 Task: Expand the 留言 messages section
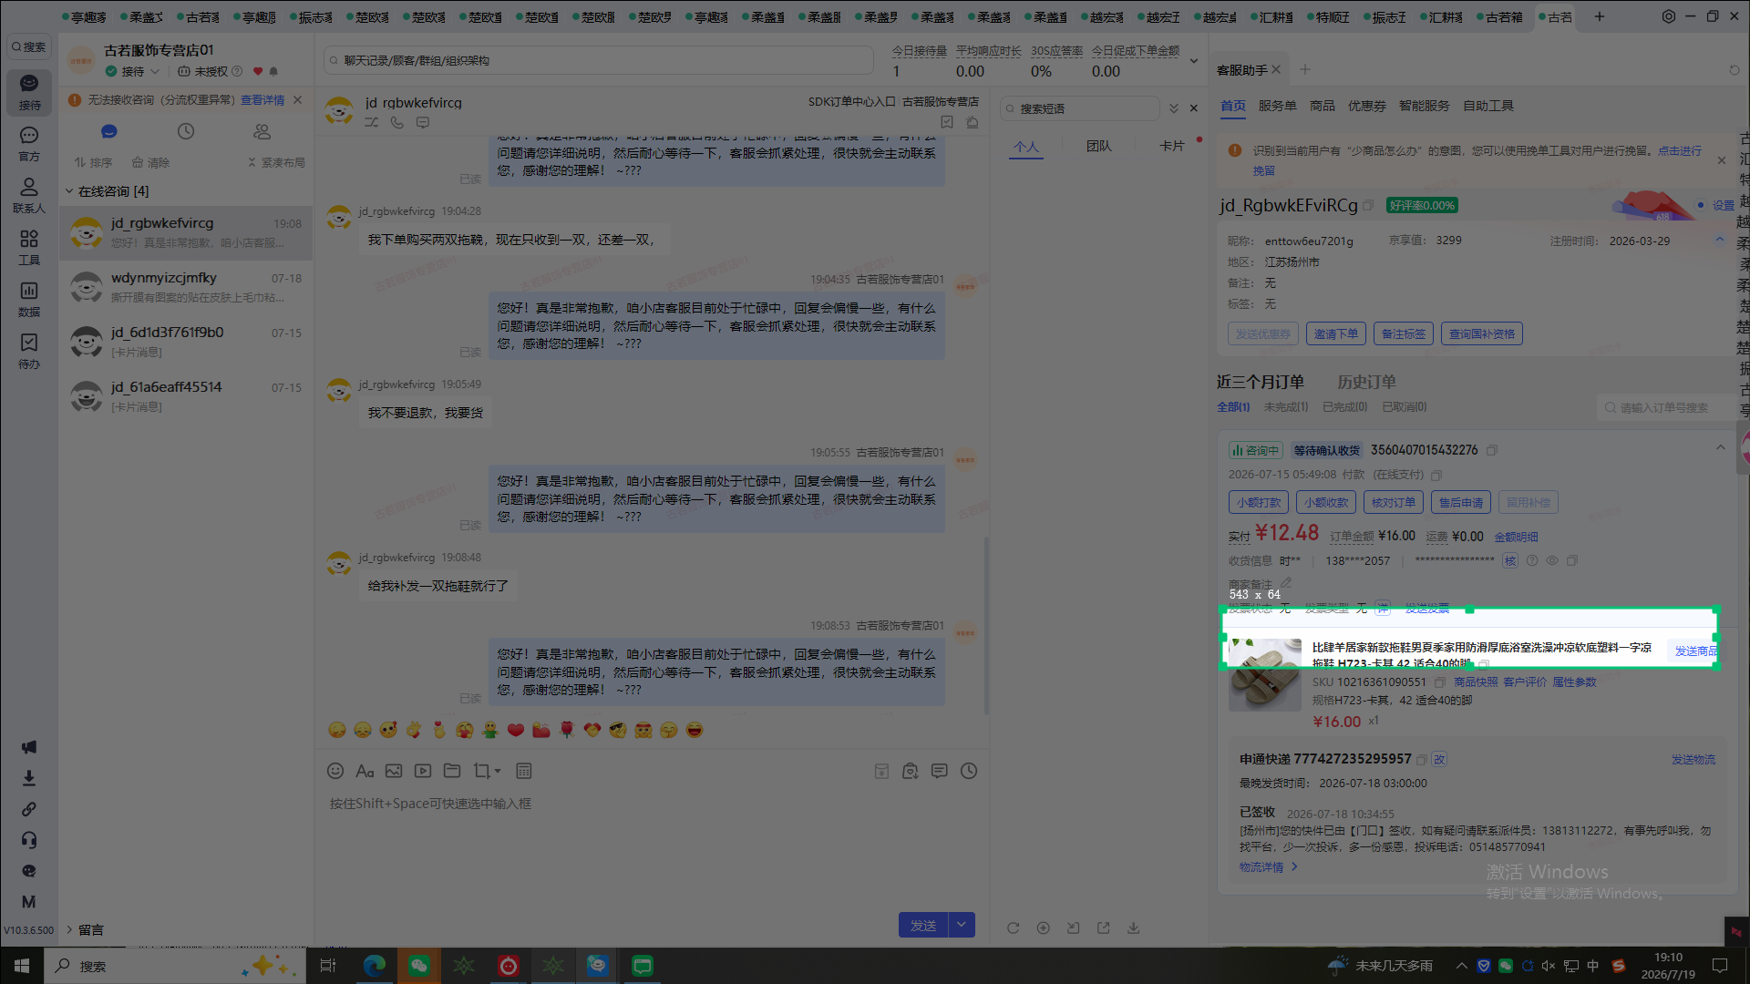(x=85, y=930)
